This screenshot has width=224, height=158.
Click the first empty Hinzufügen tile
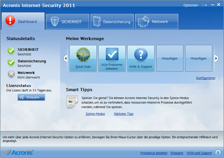(170, 58)
